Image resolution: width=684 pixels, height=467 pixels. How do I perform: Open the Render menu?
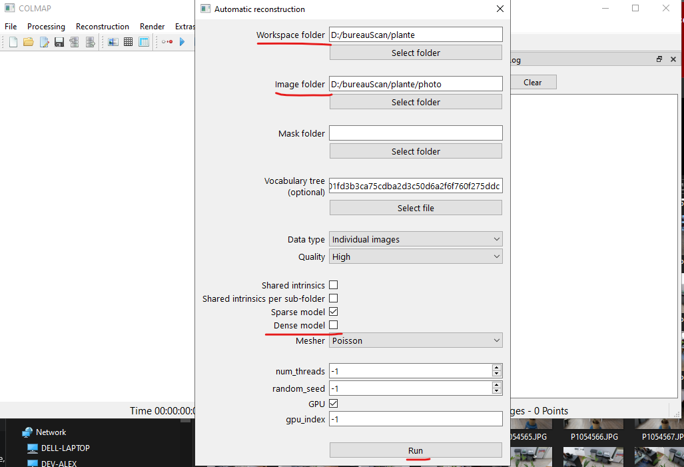click(152, 27)
